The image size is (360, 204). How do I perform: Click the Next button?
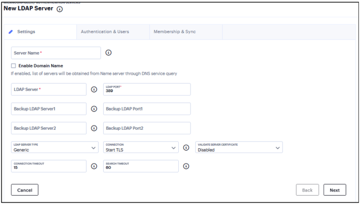(x=335, y=190)
